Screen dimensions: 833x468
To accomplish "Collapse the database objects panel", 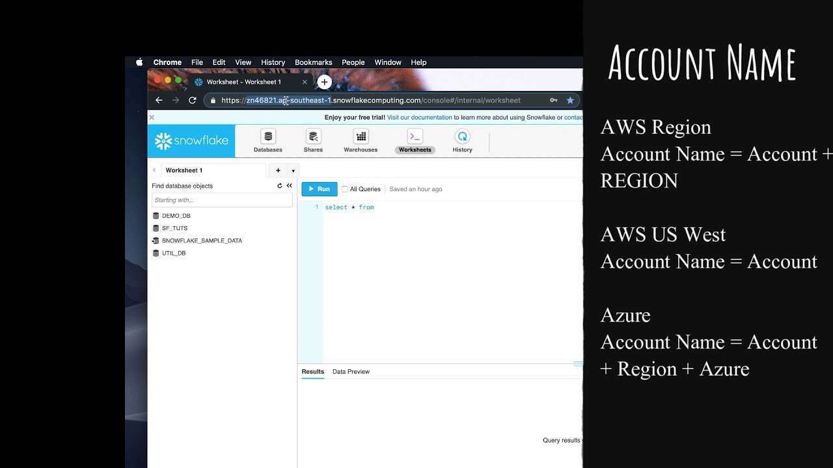I will click(x=290, y=186).
